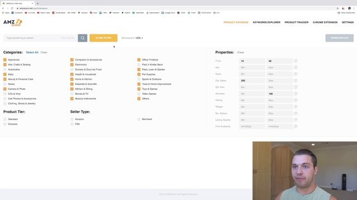Screen dimensions: 357x200
Task: Open help icon for Est. Rev. row
Action: 296,87
